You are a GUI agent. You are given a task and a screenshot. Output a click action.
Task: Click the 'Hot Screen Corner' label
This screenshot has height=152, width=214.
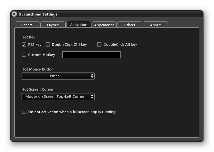(x=37, y=89)
